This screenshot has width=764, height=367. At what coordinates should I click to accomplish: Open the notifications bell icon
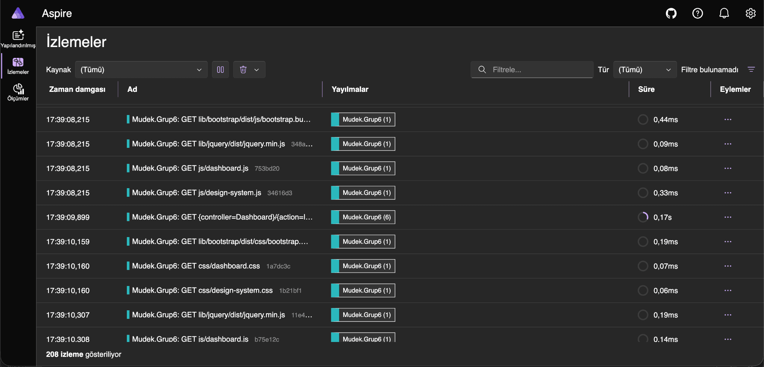tap(724, 13)
